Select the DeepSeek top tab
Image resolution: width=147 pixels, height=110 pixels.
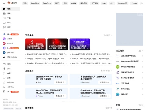point(47,3)
